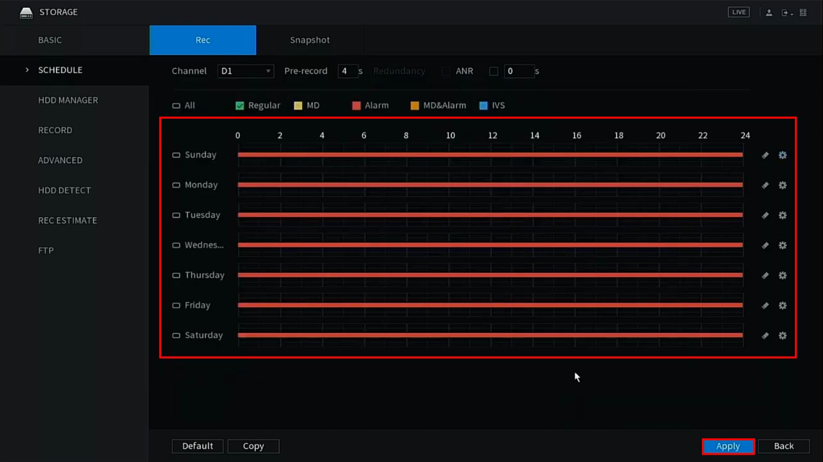This screenshot has height=462, width=823.
Task: Click the eraser icon for Wednesday
Action: (765, 245)
